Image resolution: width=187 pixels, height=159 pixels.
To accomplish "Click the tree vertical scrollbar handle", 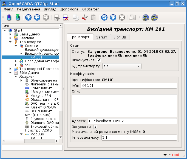I will point(61,69).
